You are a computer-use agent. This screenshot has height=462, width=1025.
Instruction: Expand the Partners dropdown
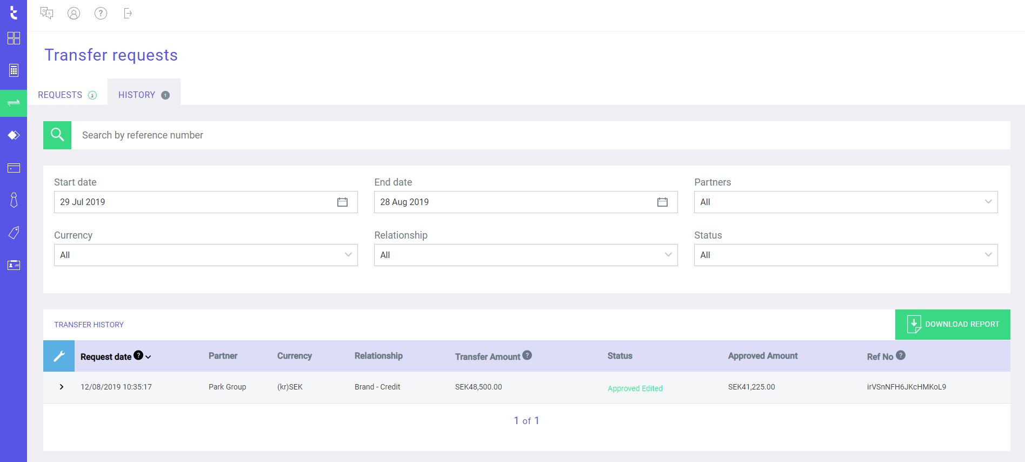tap(846, 202)
